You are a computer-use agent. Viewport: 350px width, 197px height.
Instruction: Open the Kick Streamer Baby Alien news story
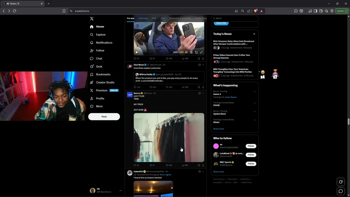234,45
